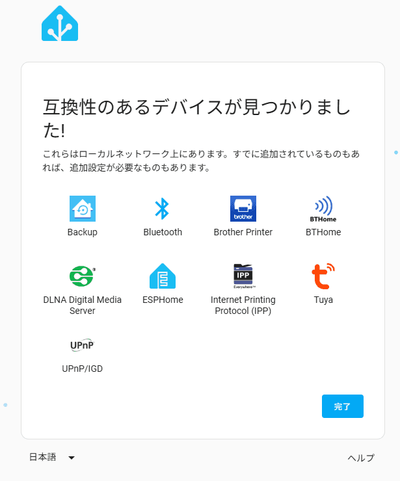
Task: Click the Bluetooth label text
Action: [x=163, y=232]
